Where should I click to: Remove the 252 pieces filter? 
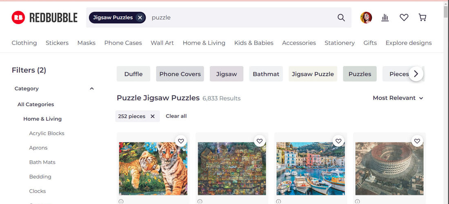coord(153,116)
